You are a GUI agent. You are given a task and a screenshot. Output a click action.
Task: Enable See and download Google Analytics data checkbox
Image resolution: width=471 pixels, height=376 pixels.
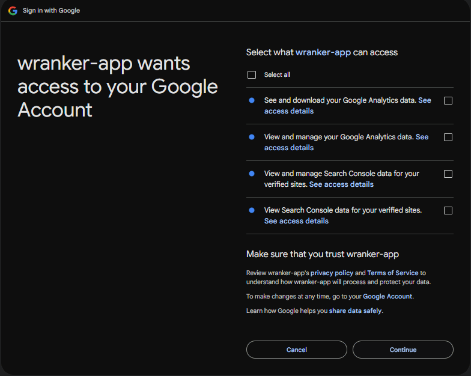pyautogui.click(x=448, y=101)
